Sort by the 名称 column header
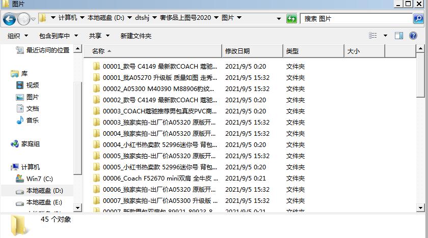 tap(153, 51)
